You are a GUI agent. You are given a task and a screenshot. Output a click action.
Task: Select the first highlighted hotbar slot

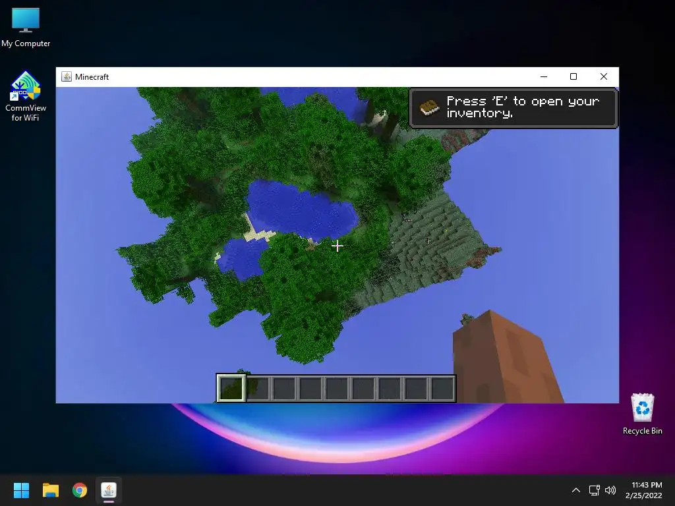tap(231, 388)
